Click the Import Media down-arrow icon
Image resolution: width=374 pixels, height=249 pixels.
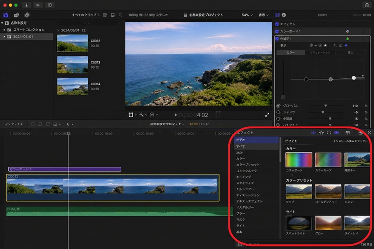click(27, 5)
